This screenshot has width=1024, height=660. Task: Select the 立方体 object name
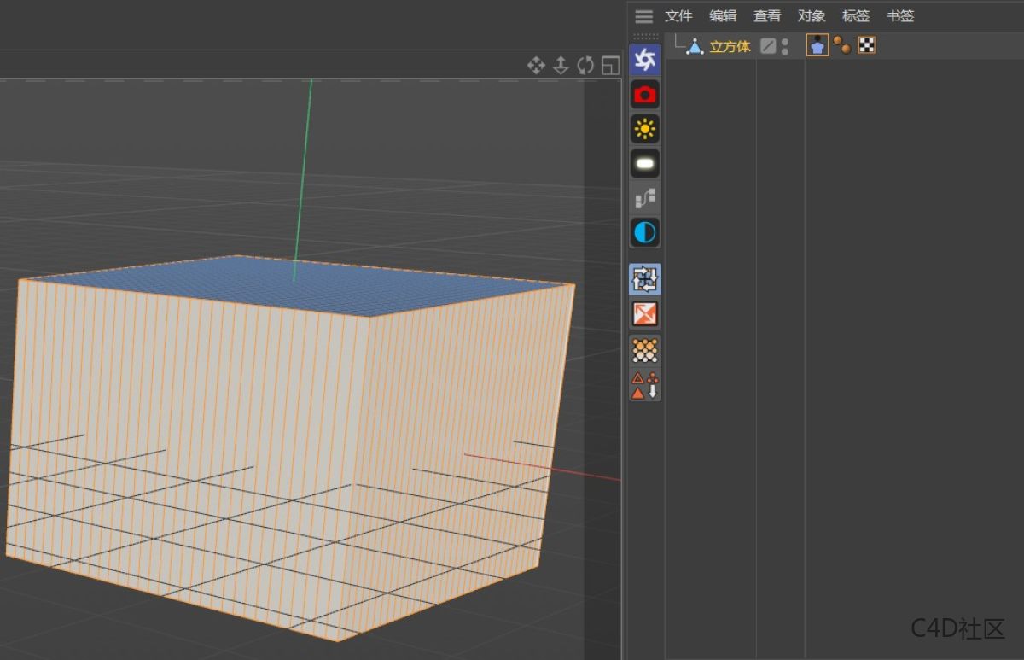coord(730,46)
